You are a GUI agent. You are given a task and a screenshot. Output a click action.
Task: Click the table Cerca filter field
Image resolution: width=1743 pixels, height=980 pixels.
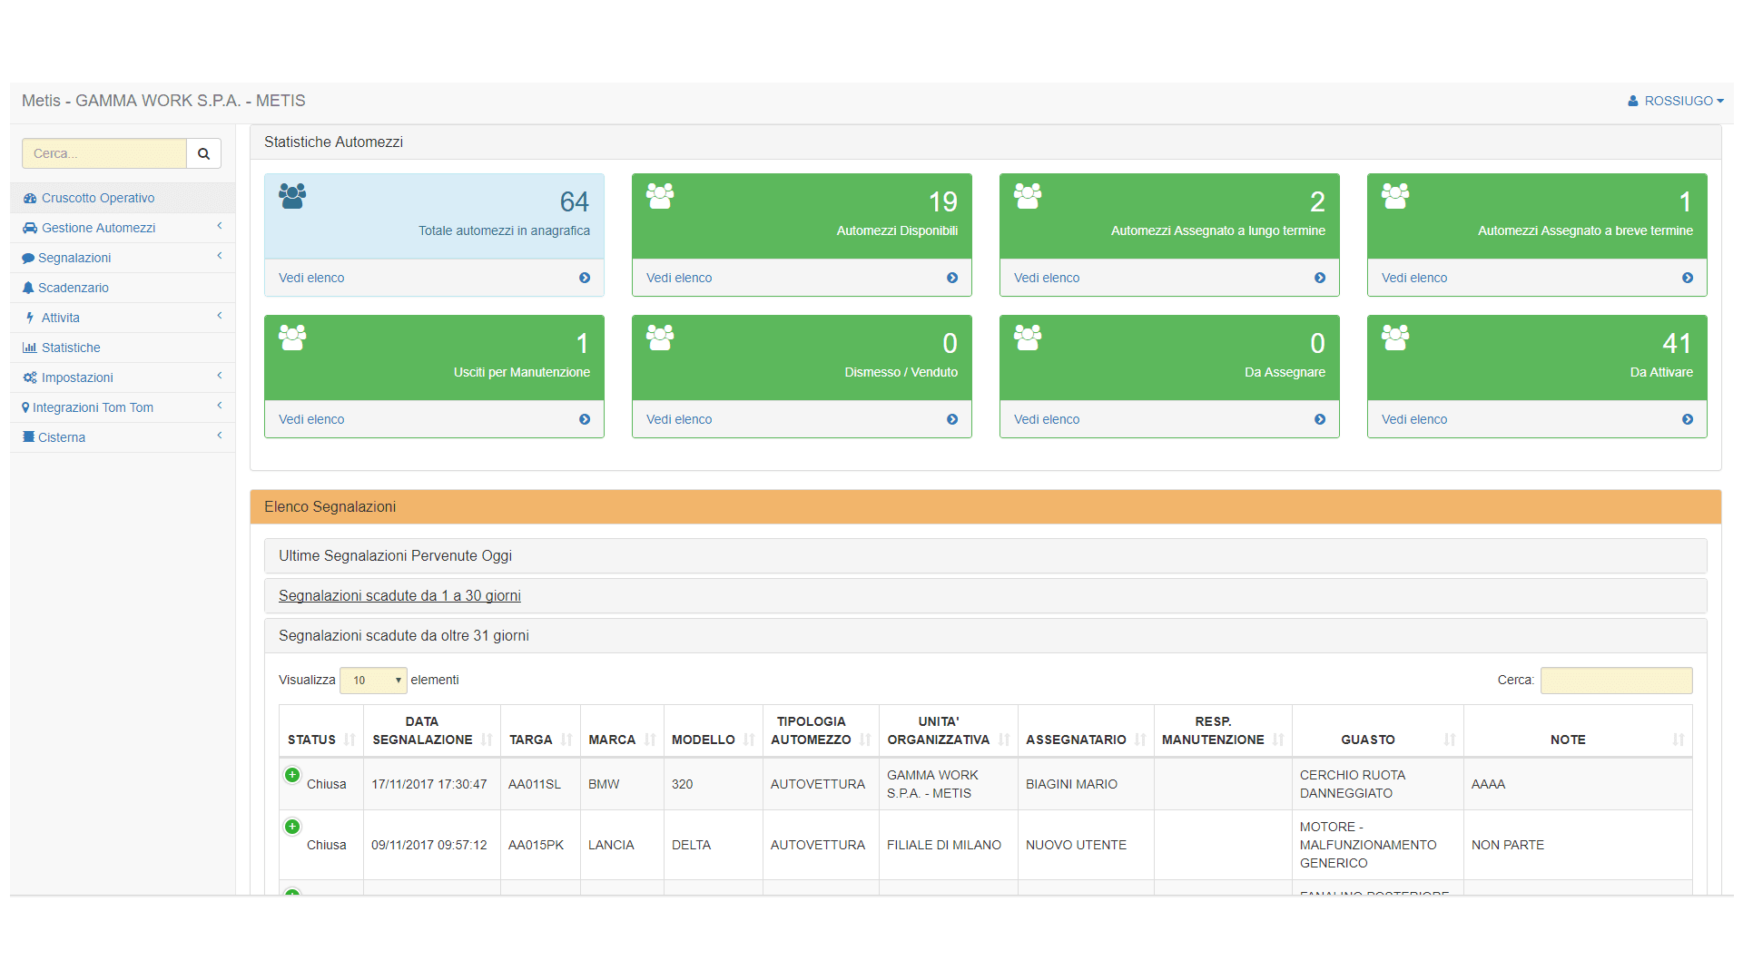(1616, 680)
